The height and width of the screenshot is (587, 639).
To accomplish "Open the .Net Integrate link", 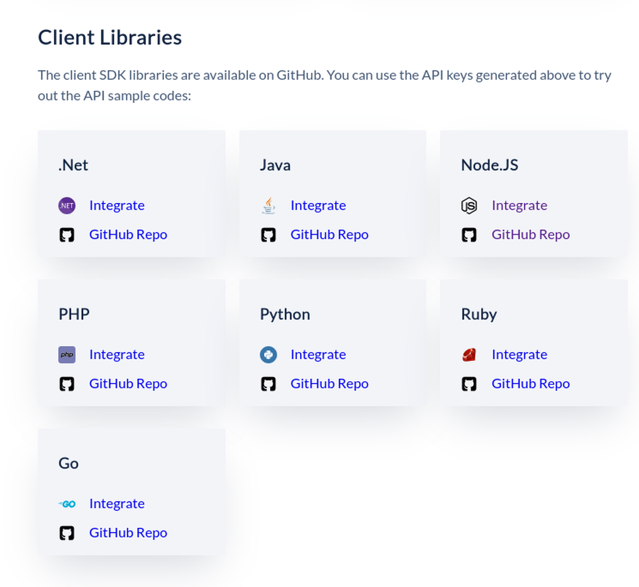I will click(117, 206).
